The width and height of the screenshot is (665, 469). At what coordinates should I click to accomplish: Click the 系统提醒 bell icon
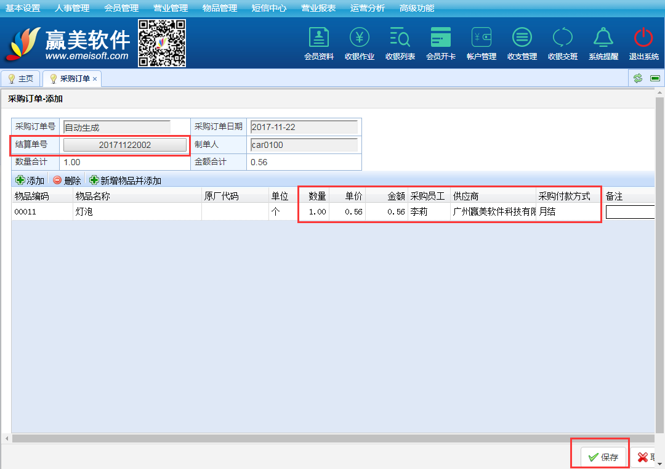(603, 38)
